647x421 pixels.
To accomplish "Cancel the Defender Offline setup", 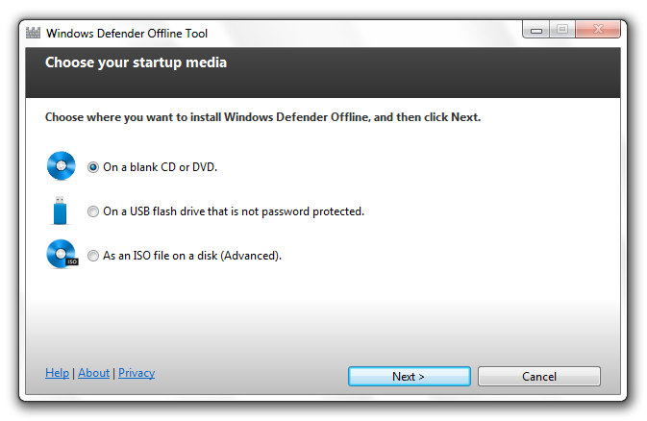I will [x=539, y=377].
